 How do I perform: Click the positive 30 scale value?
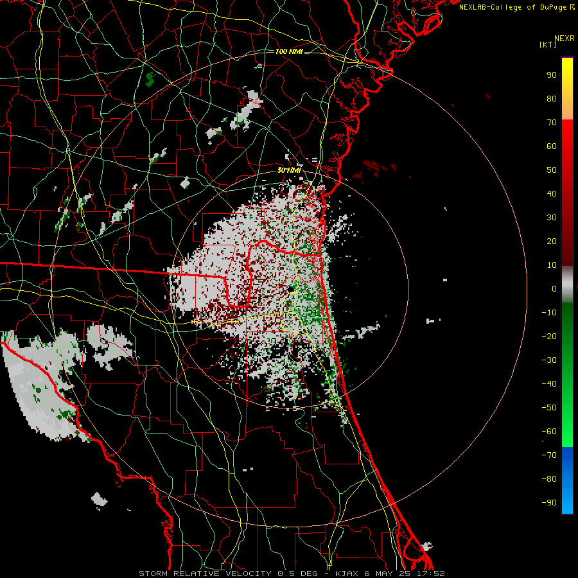(552, 218)
